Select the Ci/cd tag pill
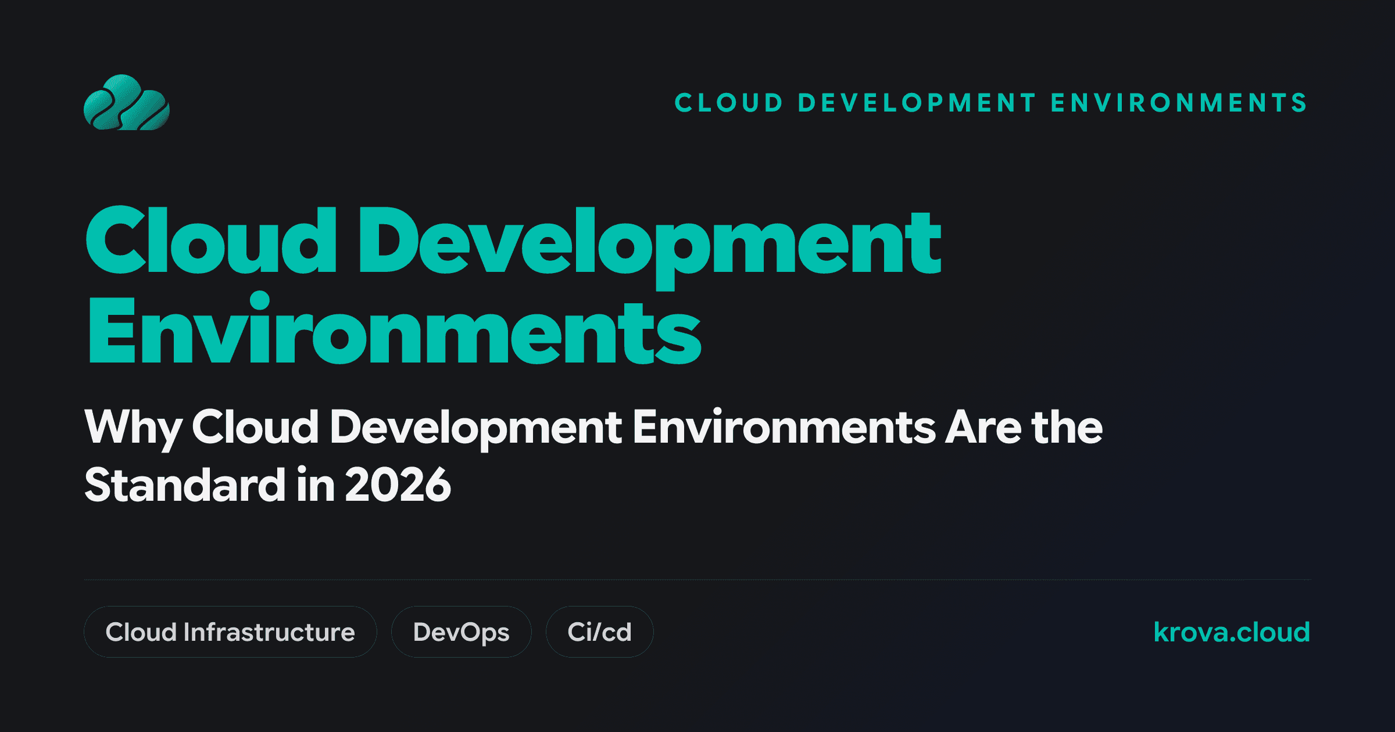Image resolution: width=1395 pixels, height=732 pixels. [x=600, y=632]
